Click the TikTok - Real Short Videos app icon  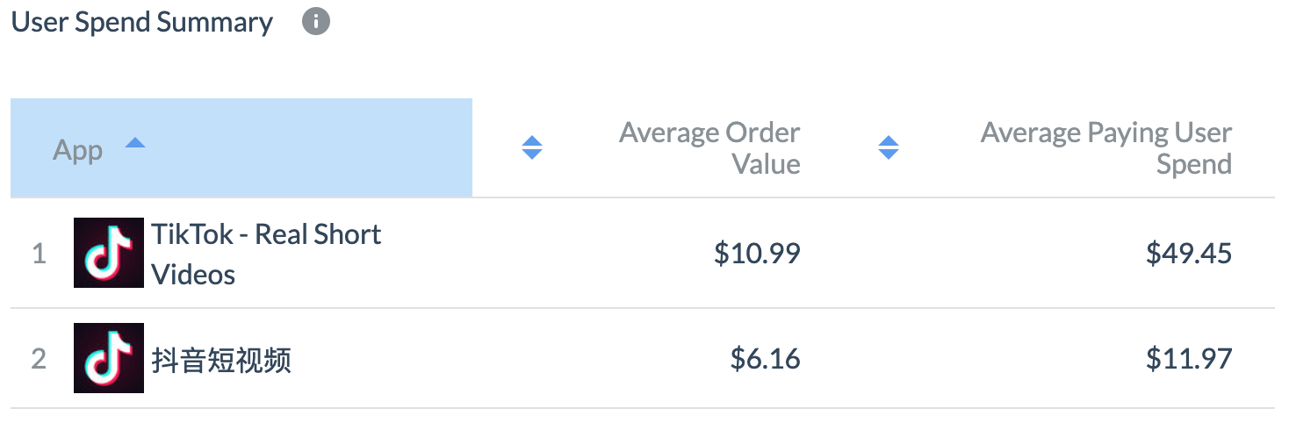pos(109,253)
